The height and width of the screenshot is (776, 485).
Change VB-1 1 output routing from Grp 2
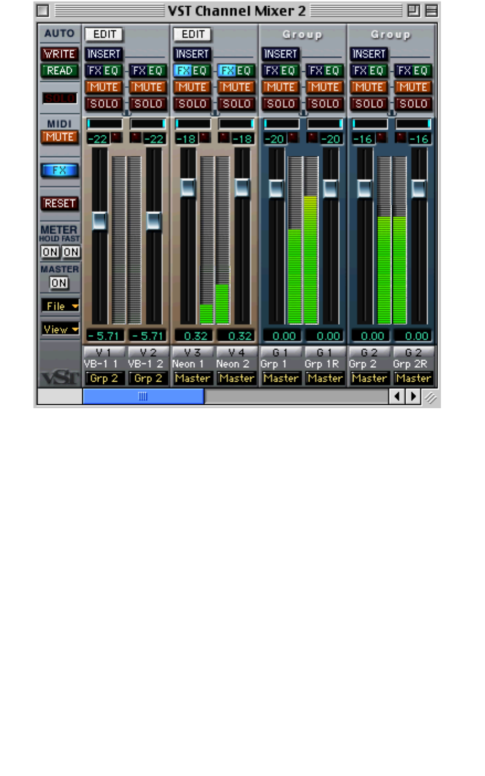(x=104, y=378)
